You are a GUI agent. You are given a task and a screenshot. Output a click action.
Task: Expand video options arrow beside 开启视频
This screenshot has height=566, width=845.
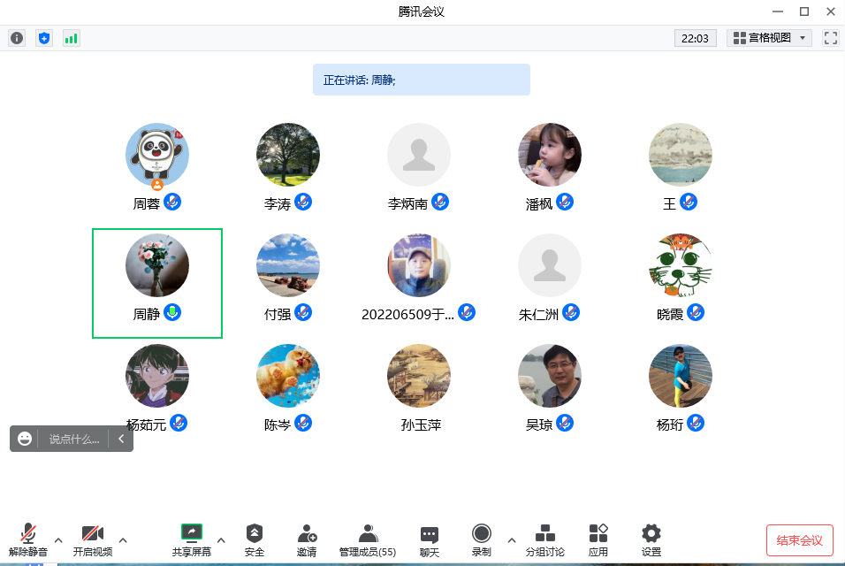click(x=123, y=539)
